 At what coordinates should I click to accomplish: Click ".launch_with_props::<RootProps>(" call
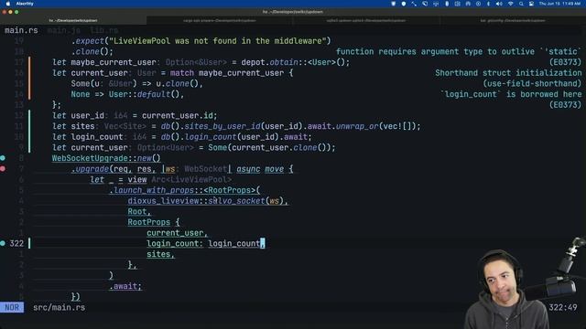pyautogui.click(x=184, y=190)
